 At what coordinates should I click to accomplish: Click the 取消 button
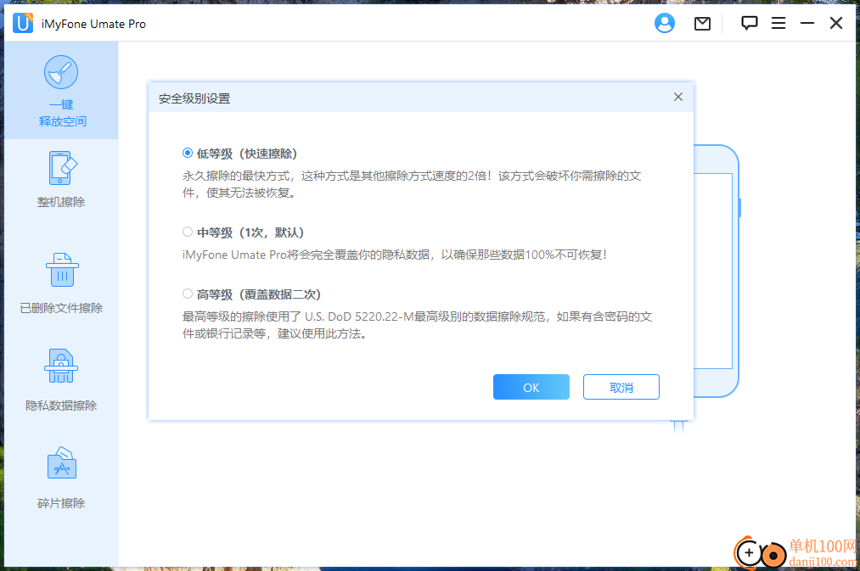(621, 387)
